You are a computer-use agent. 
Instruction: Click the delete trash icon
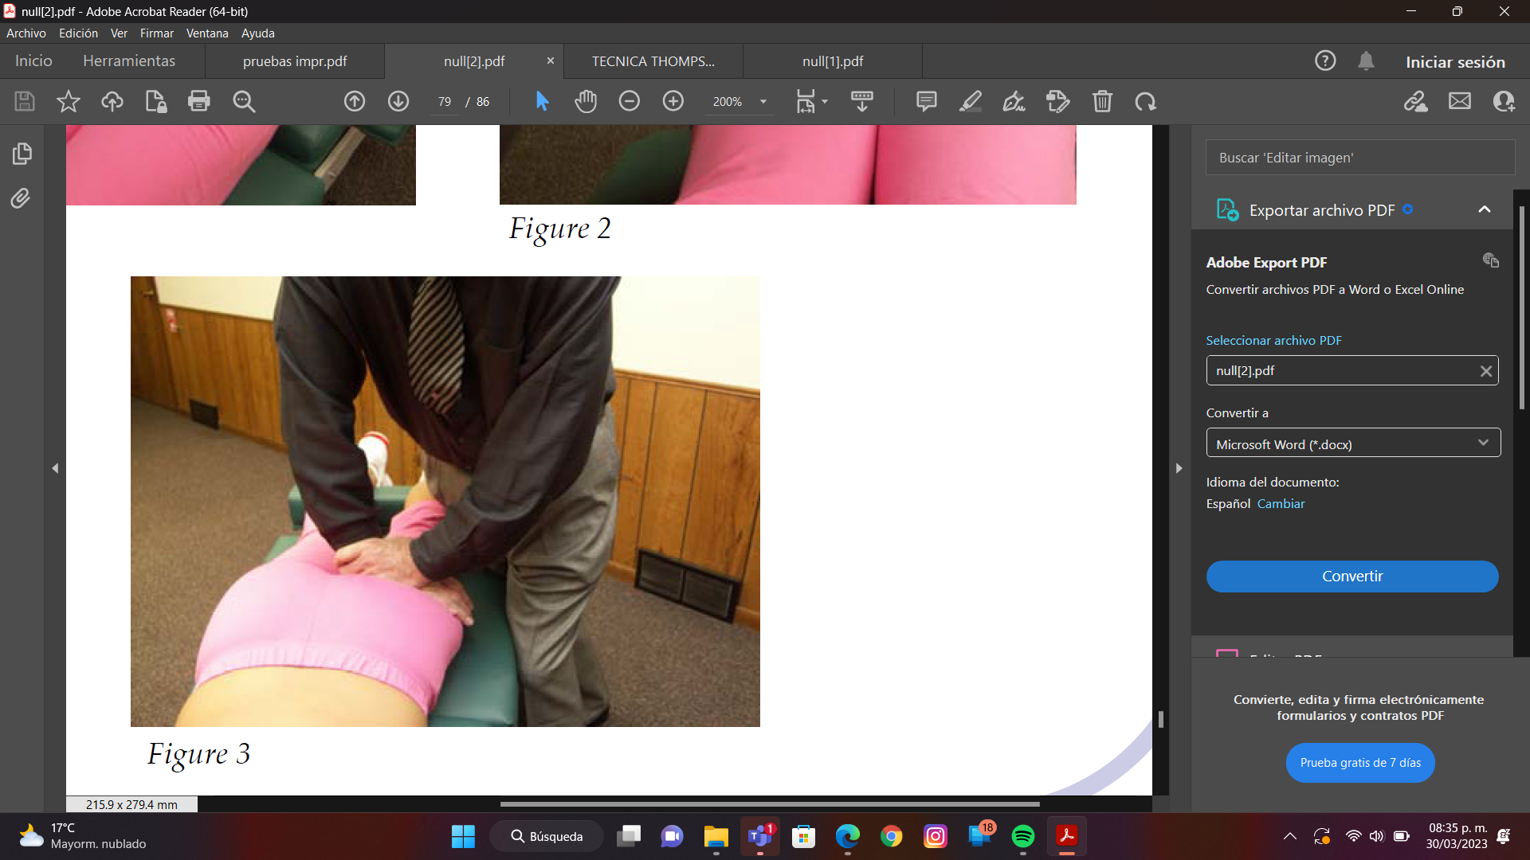pyautogui.click(x=1102, y=101)
